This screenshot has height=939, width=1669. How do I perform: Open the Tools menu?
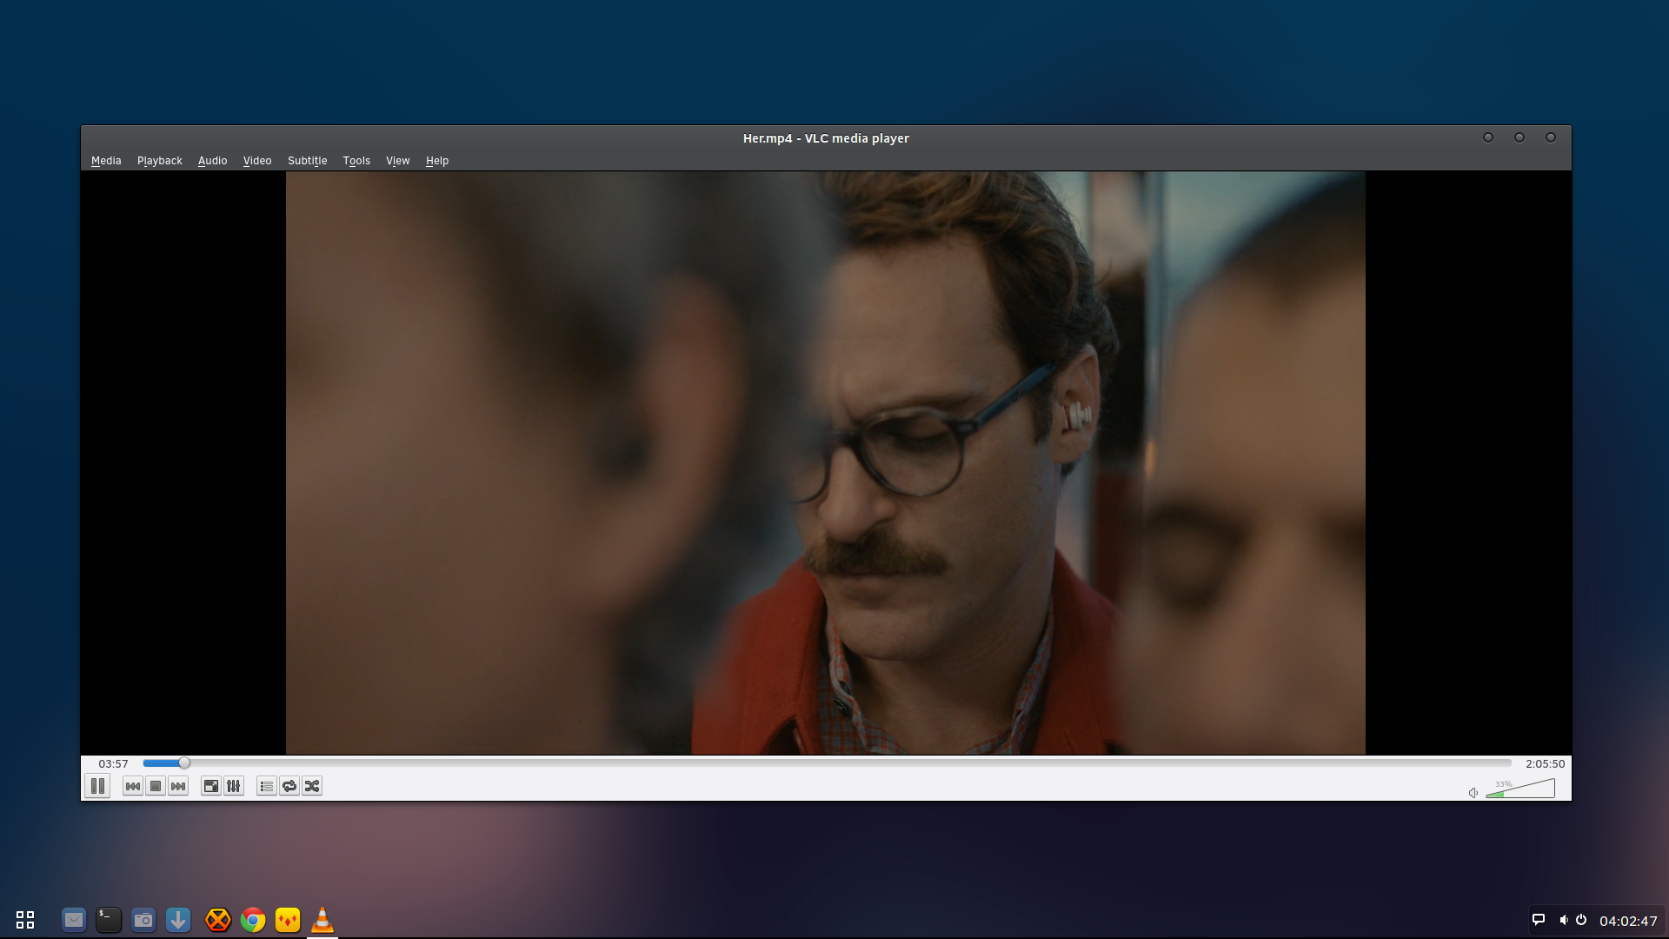356,161
